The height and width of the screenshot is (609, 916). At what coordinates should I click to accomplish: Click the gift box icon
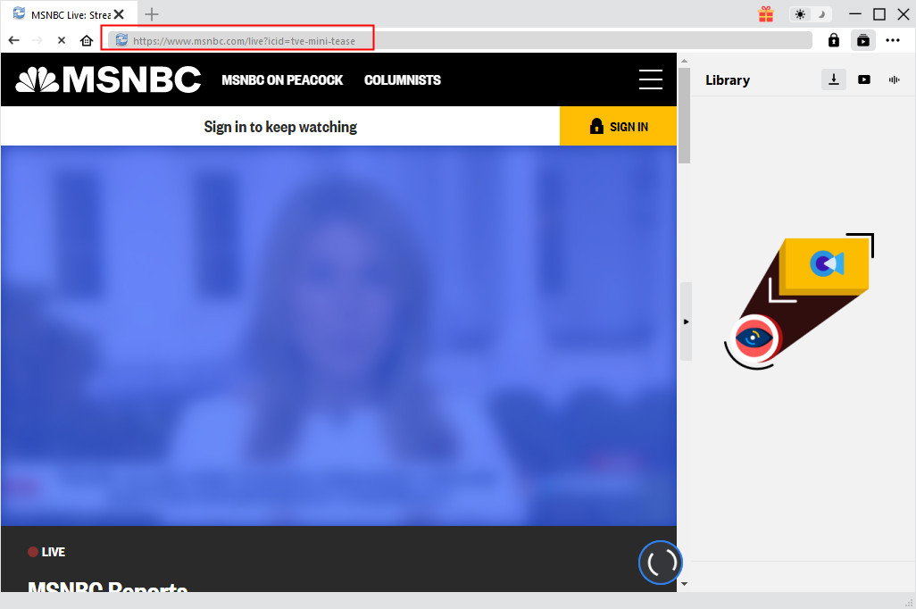coord(766,14)
